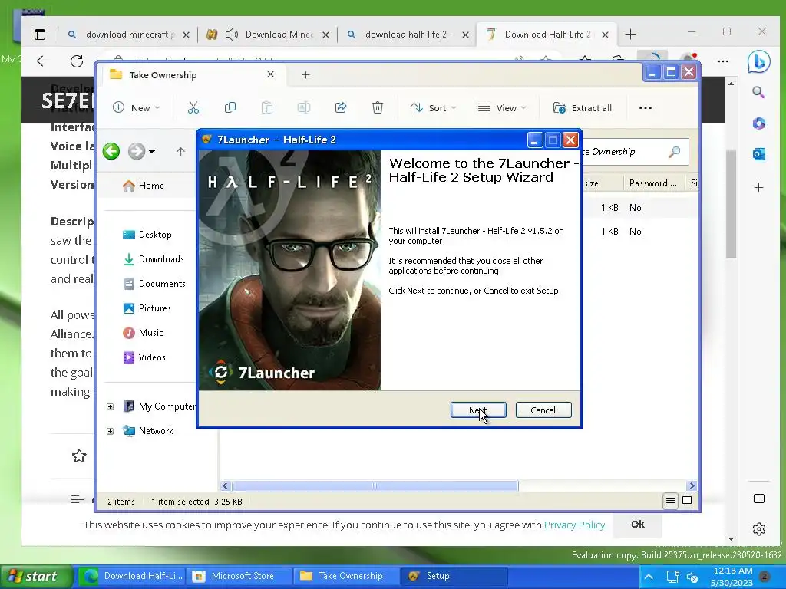Viewport: 786px width, 589px height.
Task: Click the Delete trash icon in Explorer
Action: point(378,107)
